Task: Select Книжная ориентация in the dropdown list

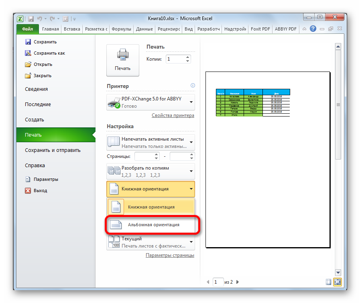Action: [151, 207]
